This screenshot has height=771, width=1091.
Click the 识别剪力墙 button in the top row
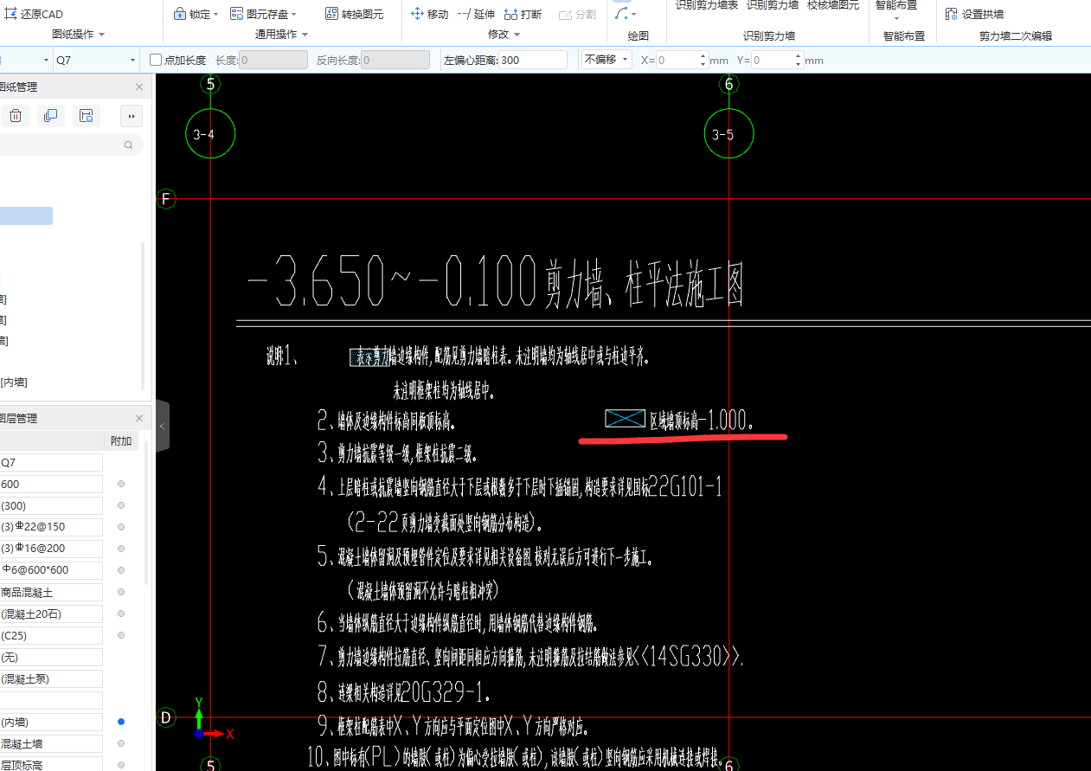pyautogui.click(x=773, y=6)
